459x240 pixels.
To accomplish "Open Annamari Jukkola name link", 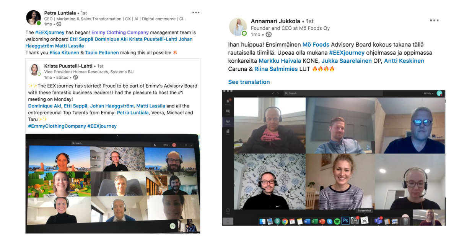I will pyautogui.click(x=275, y=21).
